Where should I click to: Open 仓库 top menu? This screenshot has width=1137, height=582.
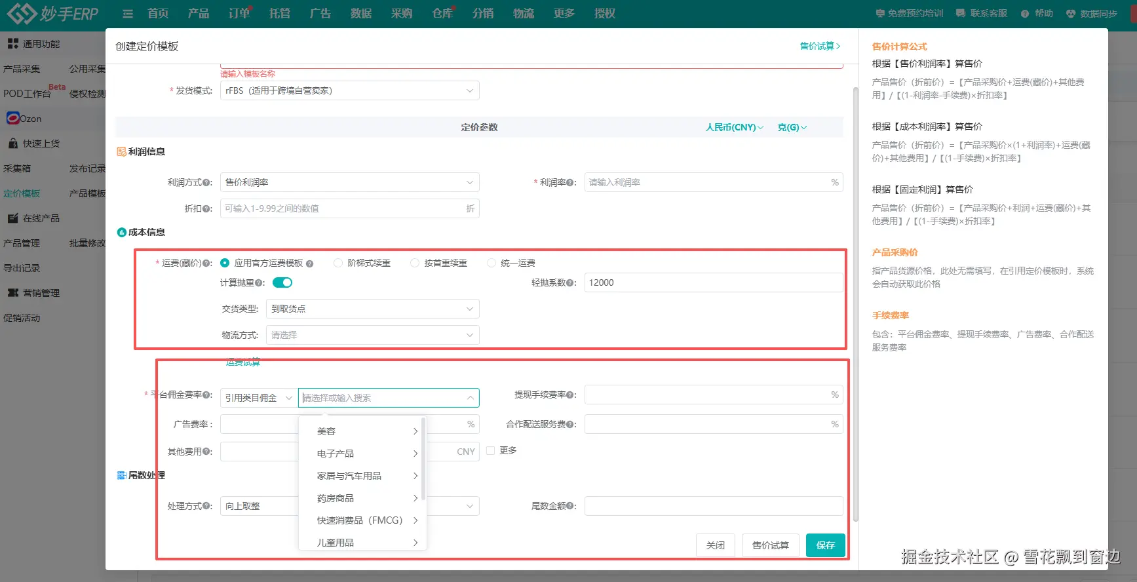(443, 13)
